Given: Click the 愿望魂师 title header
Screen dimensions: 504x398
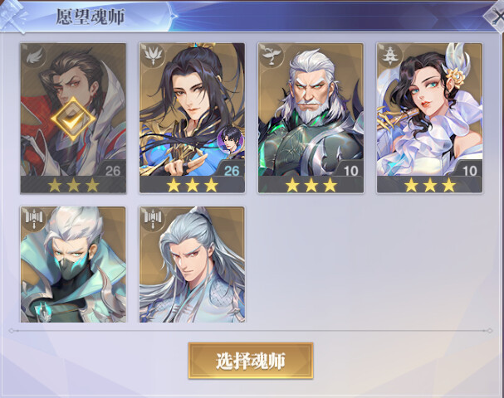Looking at the screenshot, I should click(91, 17).
